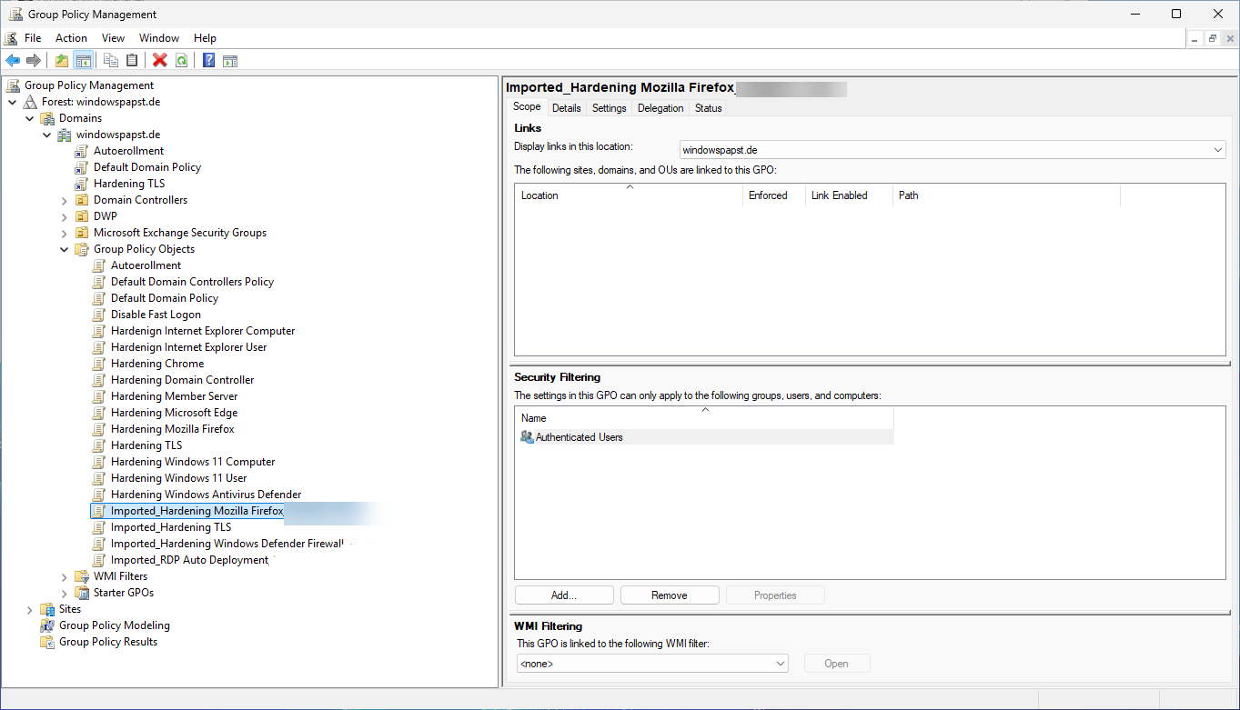This screenshot has width=1240, height=710.
Task: Expand the Domain Controllers OU
Action: coord(65,200)
